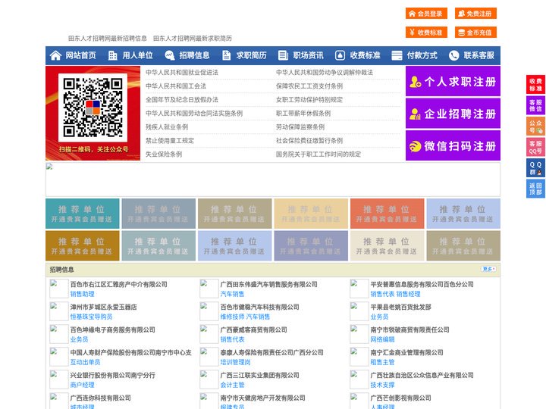546x409 pixels.
Task: Click the person icon on 个人求职注册
Action: (x=415, y=82)
